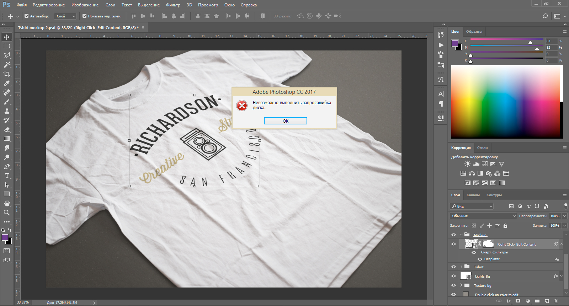Hide the Lights Bg layer

coord(453,276)
